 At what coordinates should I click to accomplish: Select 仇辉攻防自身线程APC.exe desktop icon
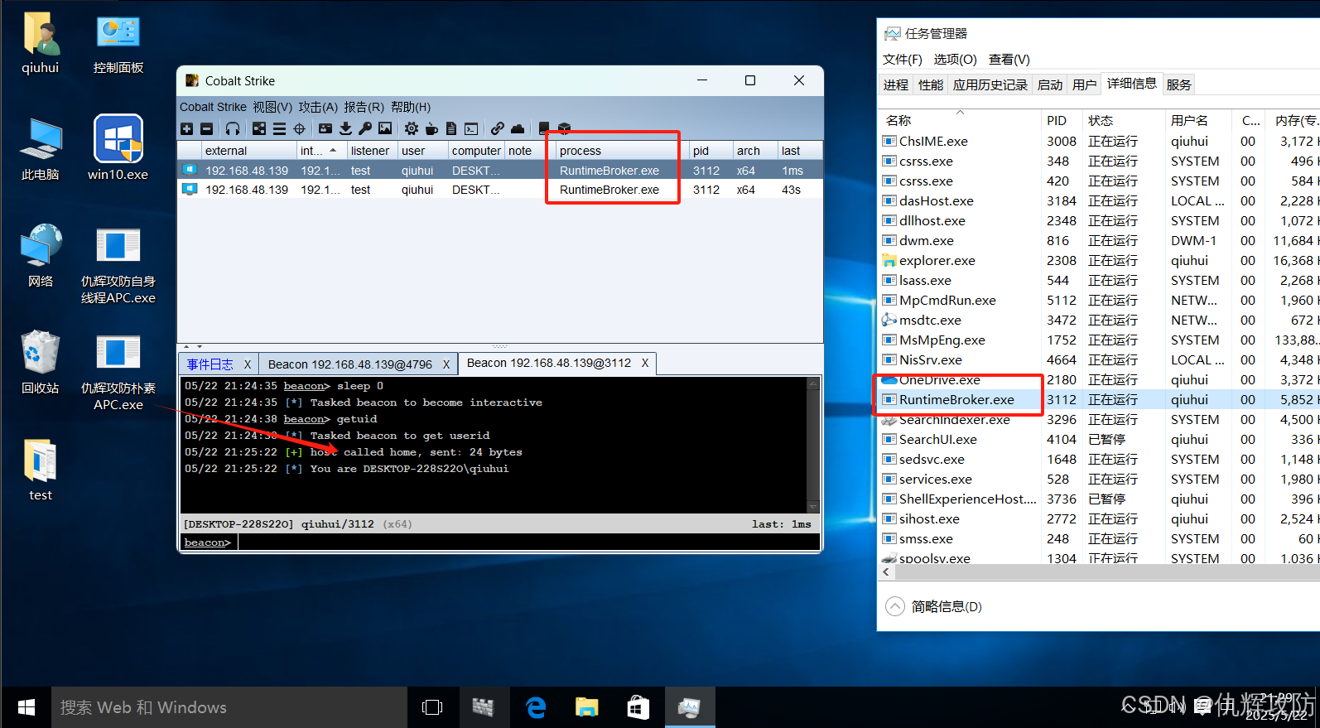click(118, 266)
